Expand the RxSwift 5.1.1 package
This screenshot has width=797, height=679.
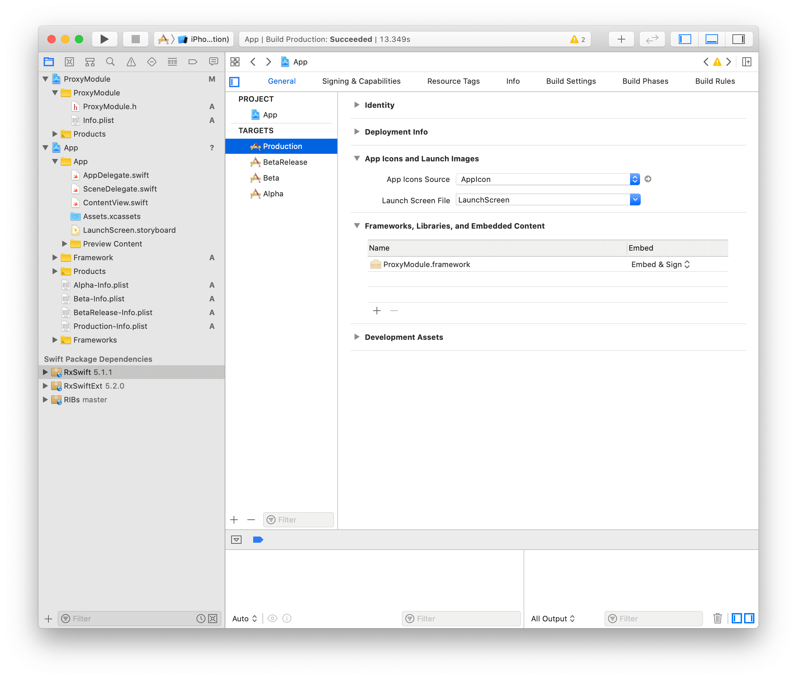[x=45, y=372]
